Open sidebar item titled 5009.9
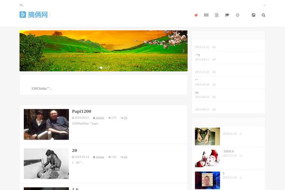The height and width of the screenshot is (190, 285). point(228,151)
